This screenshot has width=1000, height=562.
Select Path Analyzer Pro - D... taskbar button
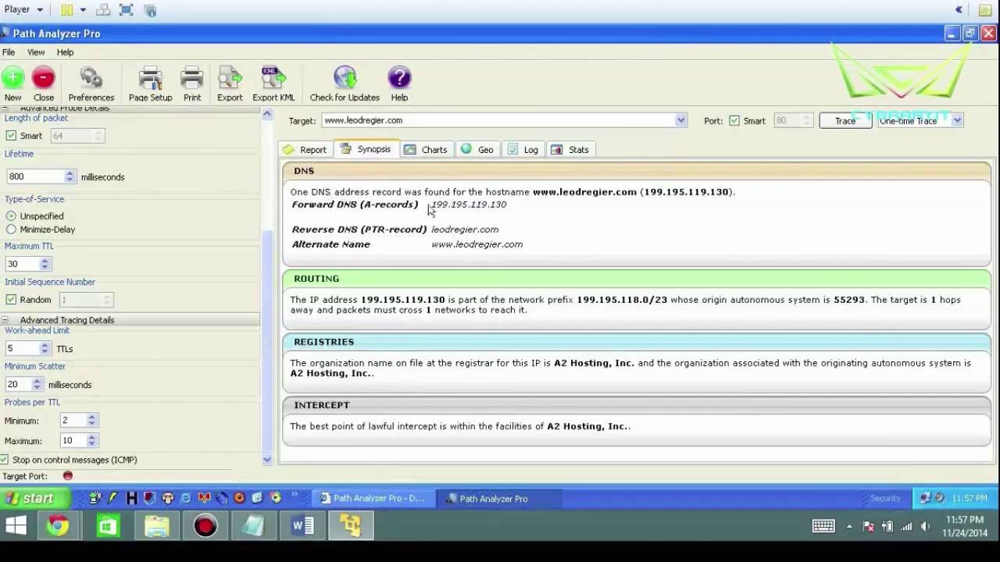pos(373,498)
